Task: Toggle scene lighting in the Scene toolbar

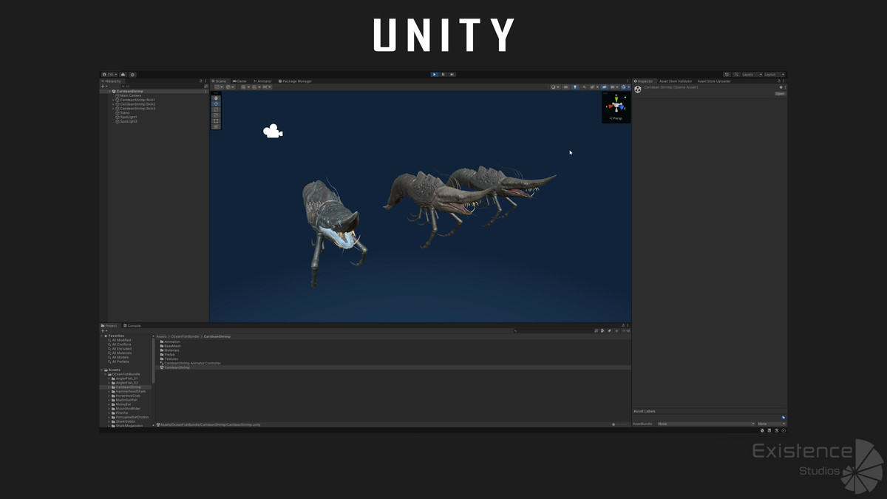Action: (574, 86)
